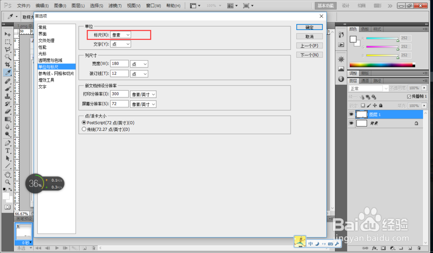Open the Actions panel icon
The height and width of the screenshot is (253, 433).
[341, 45]
